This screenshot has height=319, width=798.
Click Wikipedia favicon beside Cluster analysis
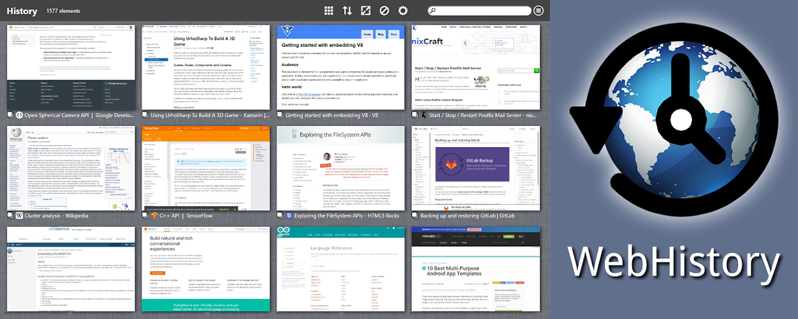[x=19, y=216]
